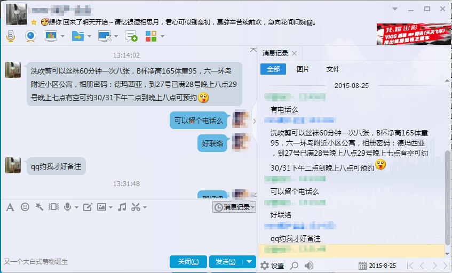Toggle the 消息记录 history panel button

(x=234, y=207)
